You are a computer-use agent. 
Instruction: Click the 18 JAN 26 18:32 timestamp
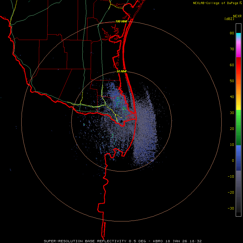click(184, 241)
